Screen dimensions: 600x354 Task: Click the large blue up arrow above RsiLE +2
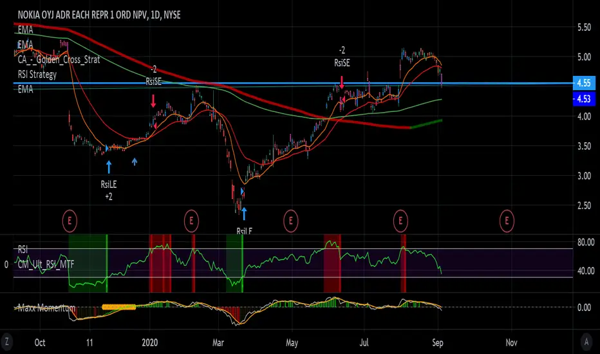click(x=109, y=167)
